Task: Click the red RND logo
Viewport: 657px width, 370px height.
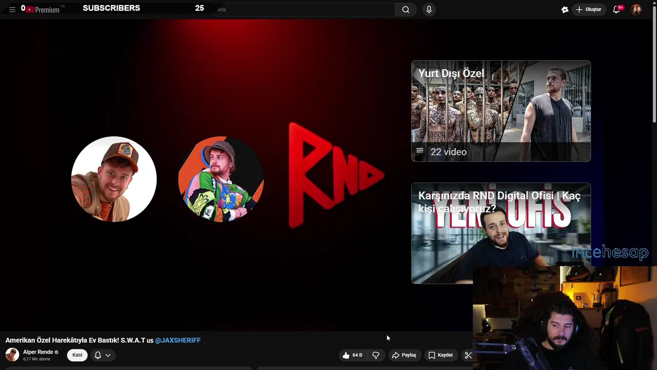Action: pyautogui.click(x=336, y=175)
